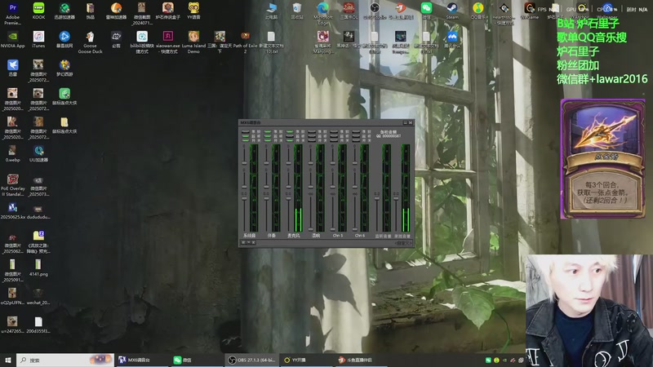The height and width of the screenshot is (367, 653).
Task: Select the Goose Goose Duck icon
Action: coord(90,42)
